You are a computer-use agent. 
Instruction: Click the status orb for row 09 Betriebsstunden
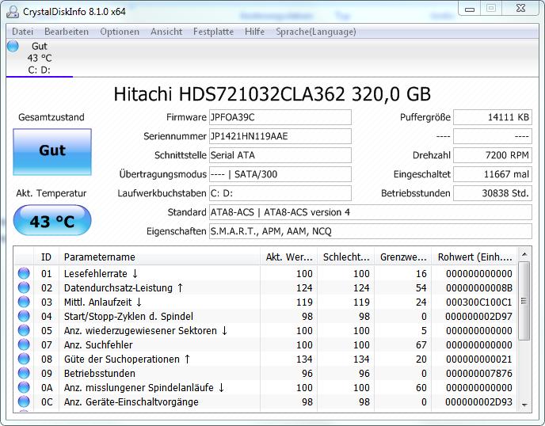coord(24,373)
